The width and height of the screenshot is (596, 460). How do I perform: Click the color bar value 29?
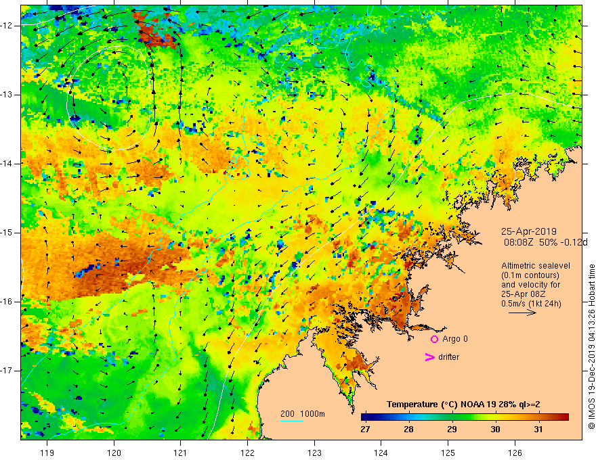point(452,430)
